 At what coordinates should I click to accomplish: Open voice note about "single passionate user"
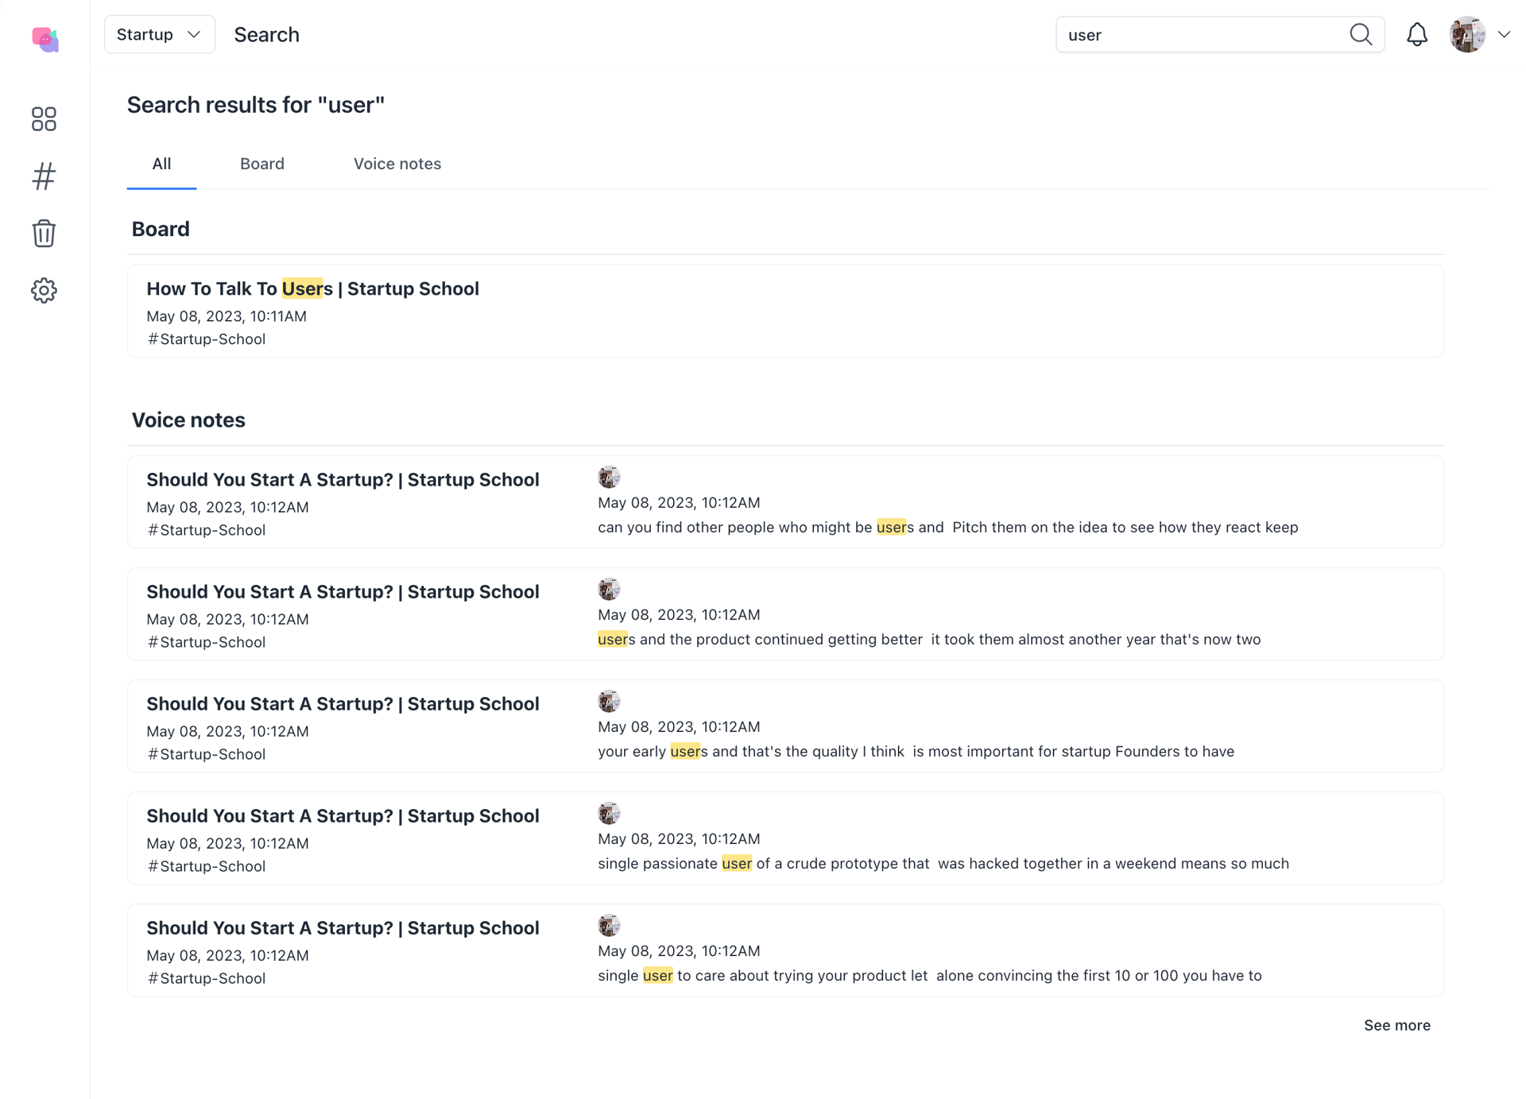785,838
